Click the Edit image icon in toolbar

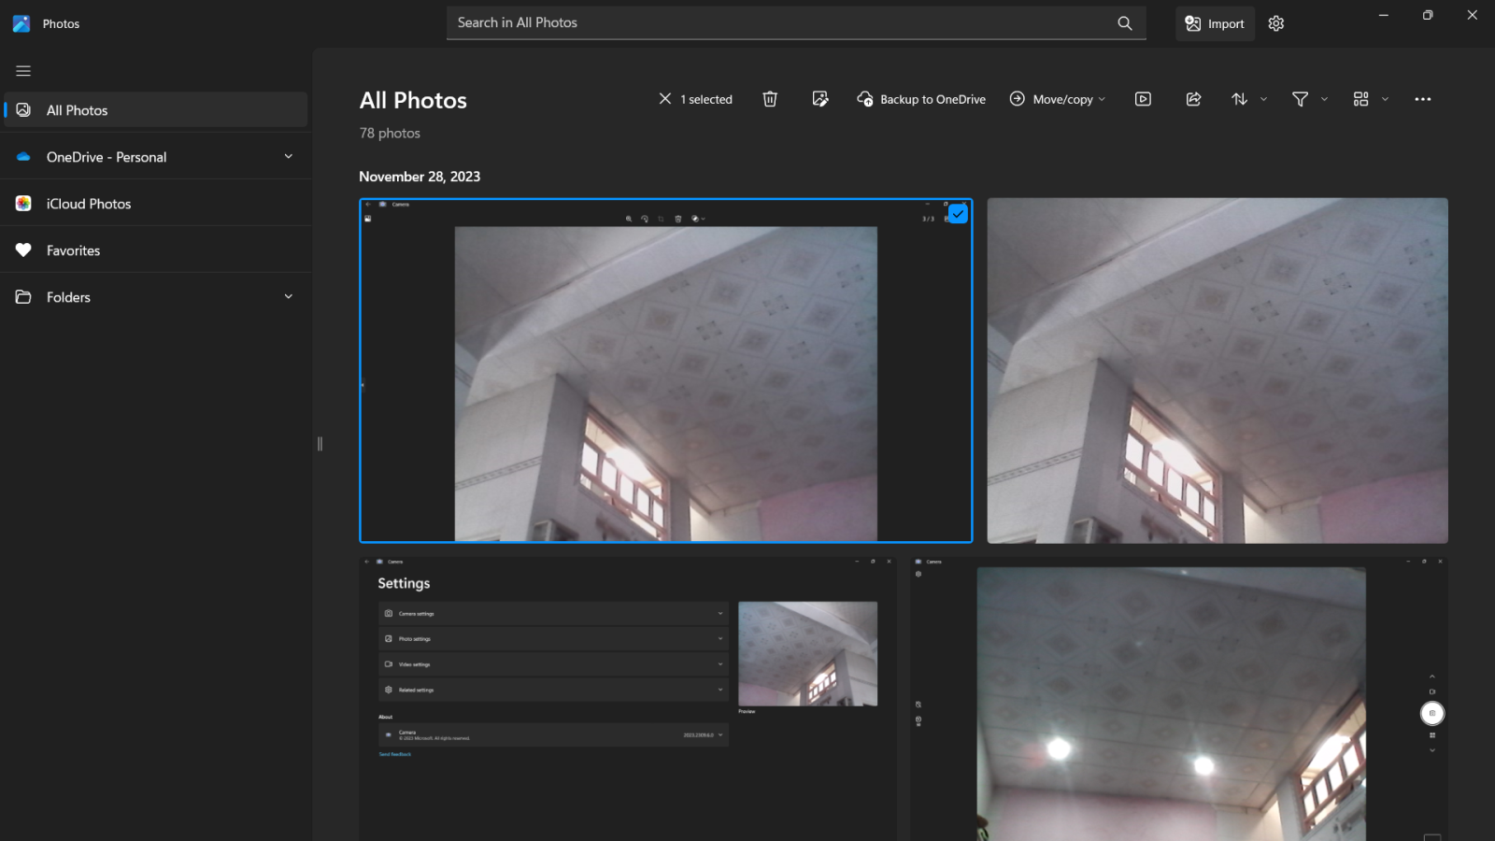tap(820, 99)
